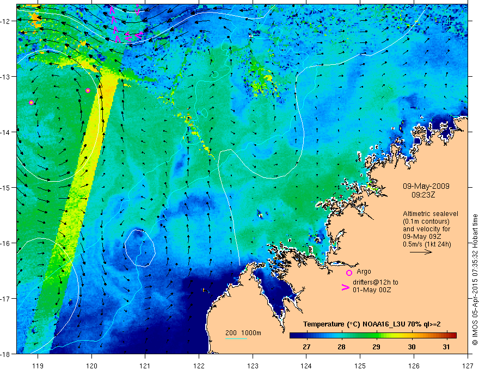
Task: Click the '200 1000m' isobath label
Action: tap(243, 333)
